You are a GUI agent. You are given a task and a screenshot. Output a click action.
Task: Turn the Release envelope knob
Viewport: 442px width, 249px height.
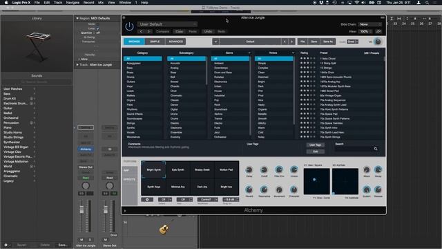[378, 190]
